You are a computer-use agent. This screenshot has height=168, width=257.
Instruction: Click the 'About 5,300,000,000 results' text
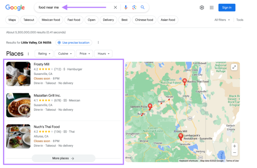pos(36,32)
